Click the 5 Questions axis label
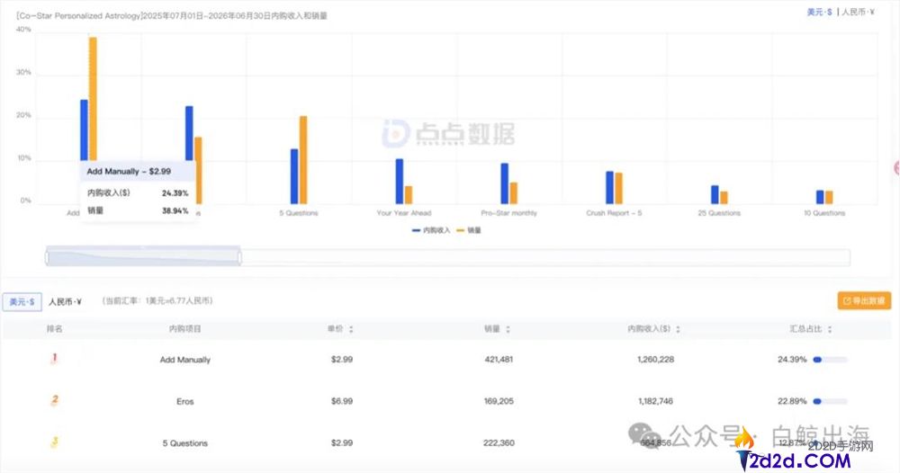The image size is (900, 473). (299, 213)
